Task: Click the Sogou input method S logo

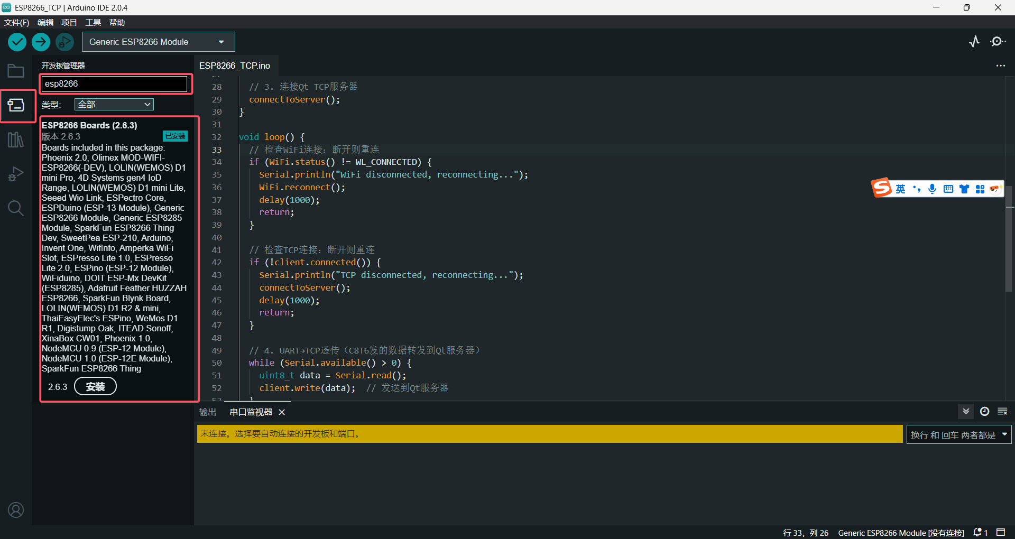Action: 882,188
